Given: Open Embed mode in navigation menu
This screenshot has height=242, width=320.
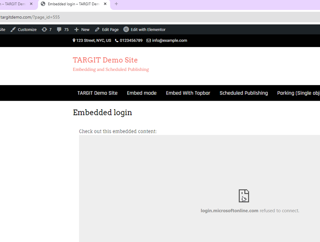Looking at the screenshot, I should click(142, 93).
